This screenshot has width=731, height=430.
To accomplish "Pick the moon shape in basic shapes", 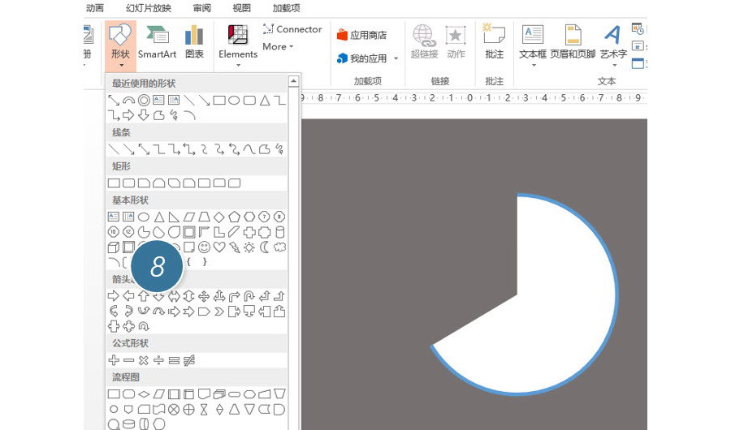I will (x=264, y=247).
